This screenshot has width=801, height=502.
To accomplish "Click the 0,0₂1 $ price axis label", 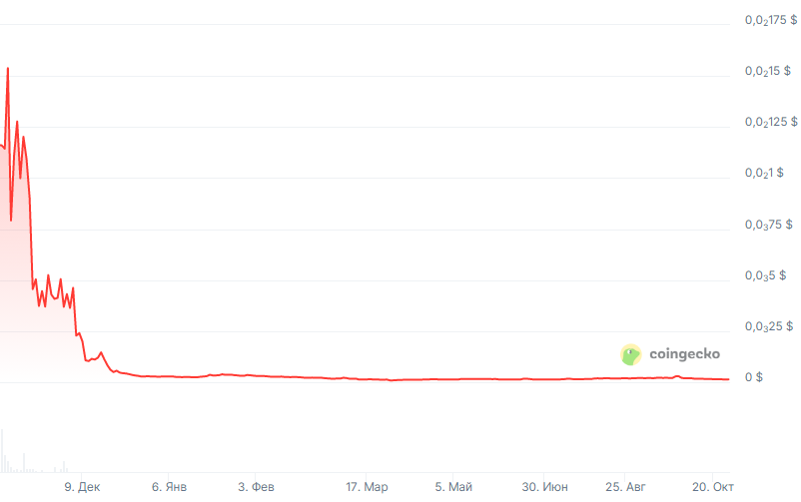I will tap(763, 173).
